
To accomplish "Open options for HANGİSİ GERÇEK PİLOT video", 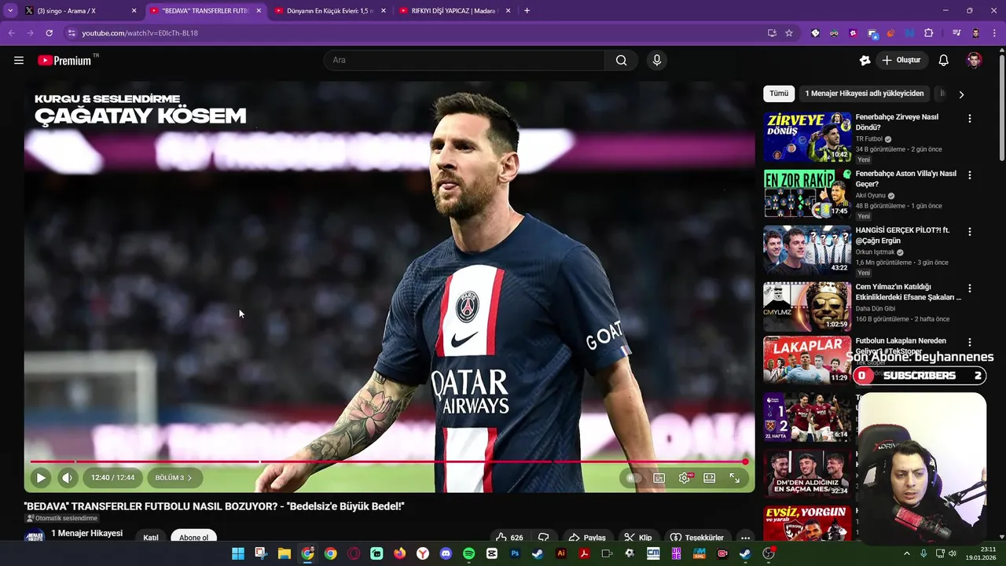I will point(969,232).
